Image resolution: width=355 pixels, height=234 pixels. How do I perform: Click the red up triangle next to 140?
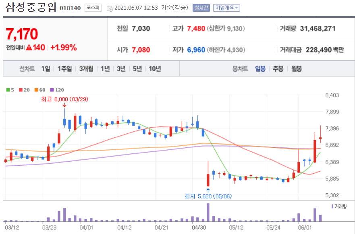pyautogui.click(x=29, y=47)
